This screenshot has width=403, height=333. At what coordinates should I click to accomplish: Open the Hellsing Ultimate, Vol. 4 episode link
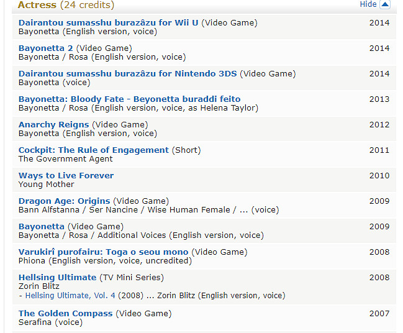pos(75,296)
